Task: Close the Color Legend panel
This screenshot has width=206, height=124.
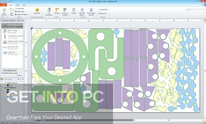Action: pos(23,79)
